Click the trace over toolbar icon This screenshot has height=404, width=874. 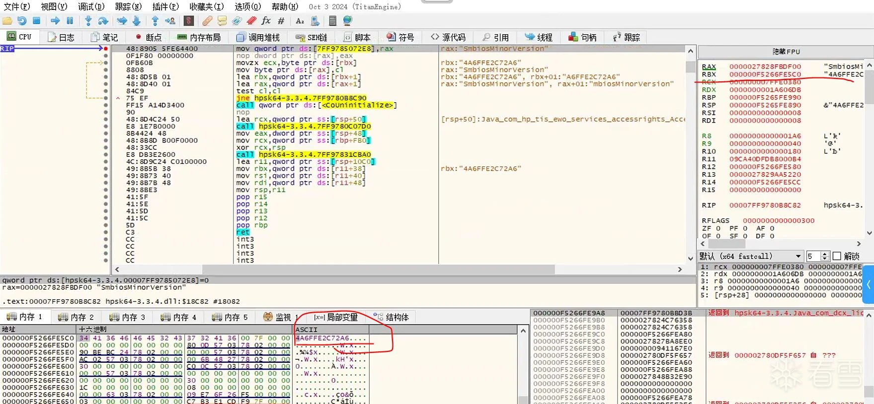[x=137, y=21]
